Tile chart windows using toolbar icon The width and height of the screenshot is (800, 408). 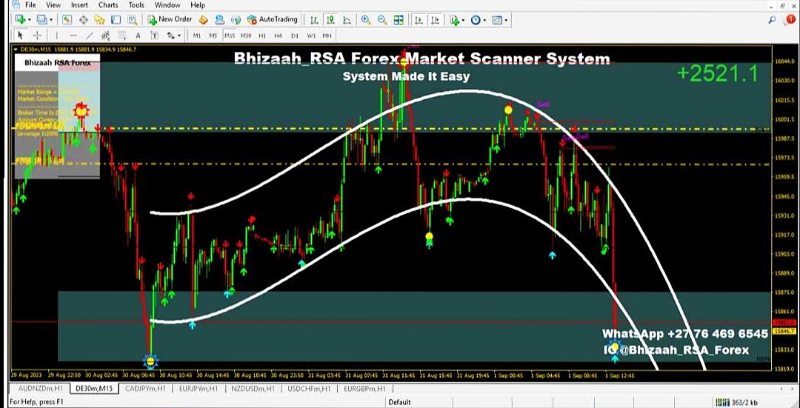point(399,20)
